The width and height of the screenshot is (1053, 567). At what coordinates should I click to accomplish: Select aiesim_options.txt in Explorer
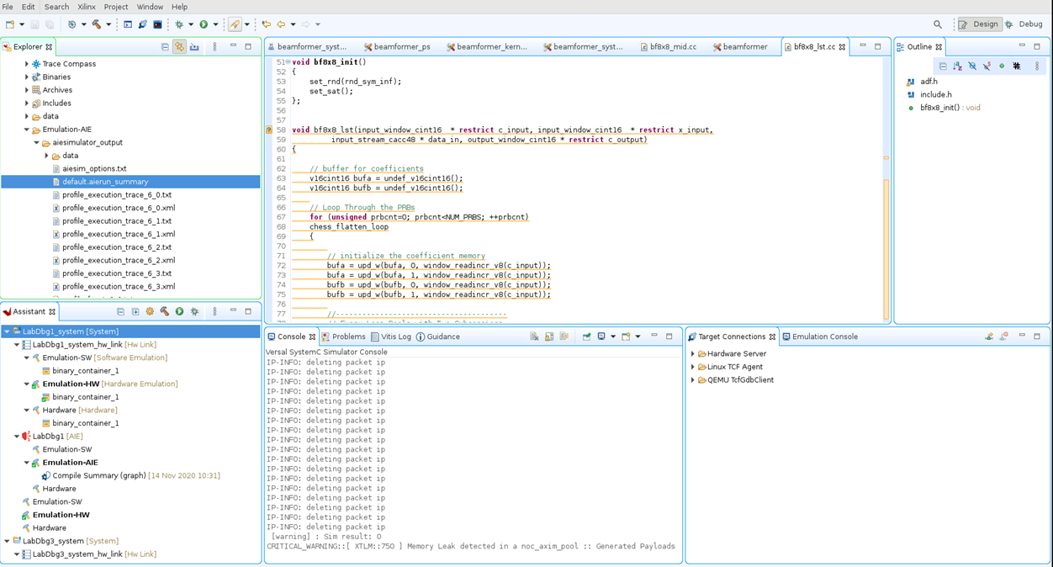click(x=94, y=168)
